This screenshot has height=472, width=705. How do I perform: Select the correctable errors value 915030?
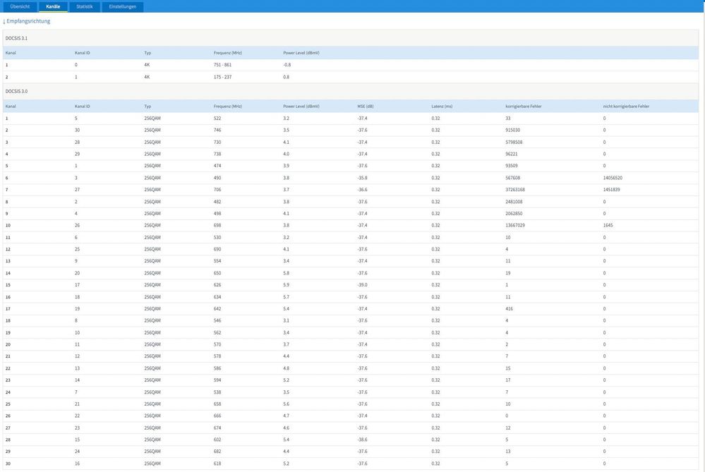[x=512, y=130]
